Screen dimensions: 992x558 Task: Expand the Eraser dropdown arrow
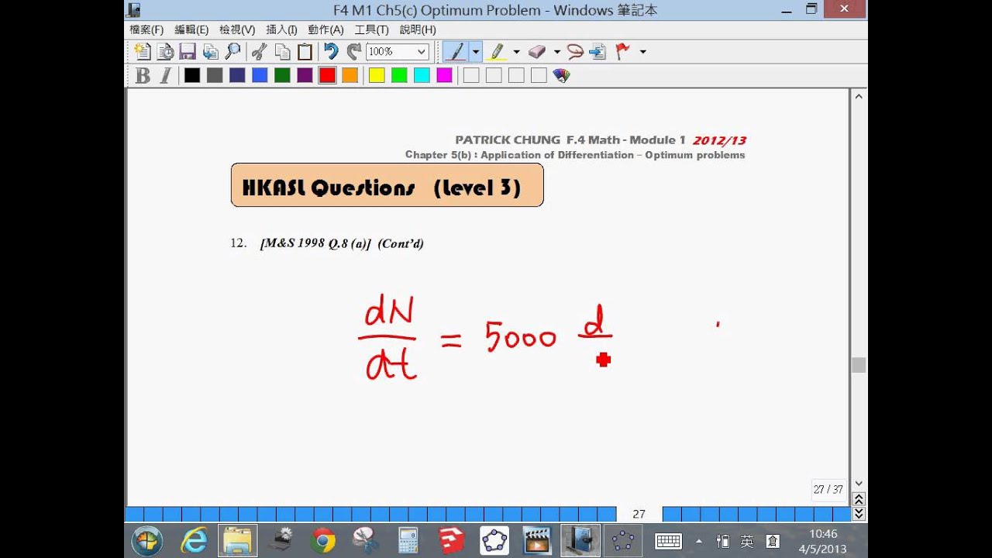pyautogui.click(x=556, y=52)
